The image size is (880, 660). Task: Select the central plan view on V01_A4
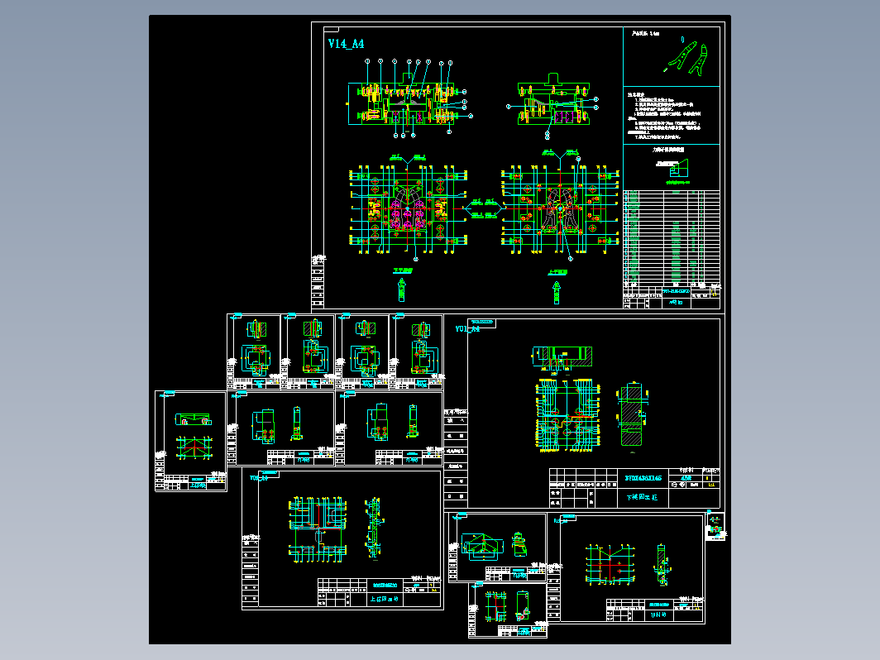(x=568, y=415)
